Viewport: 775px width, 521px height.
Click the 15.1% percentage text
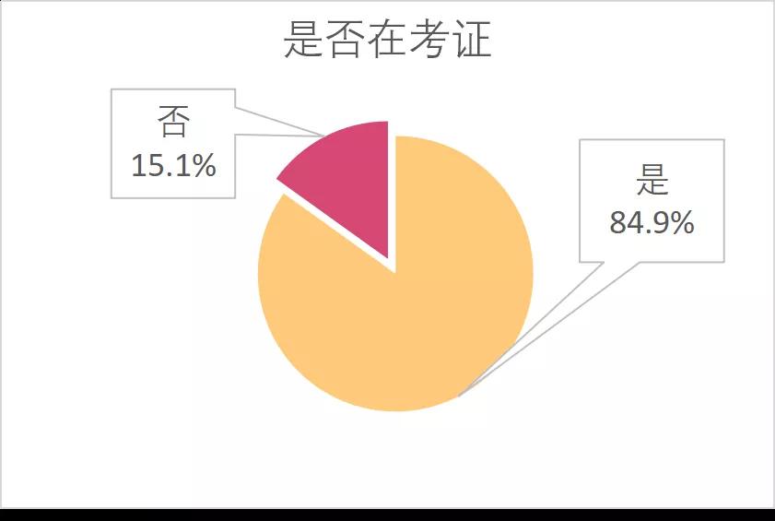(x=173, y=165)
